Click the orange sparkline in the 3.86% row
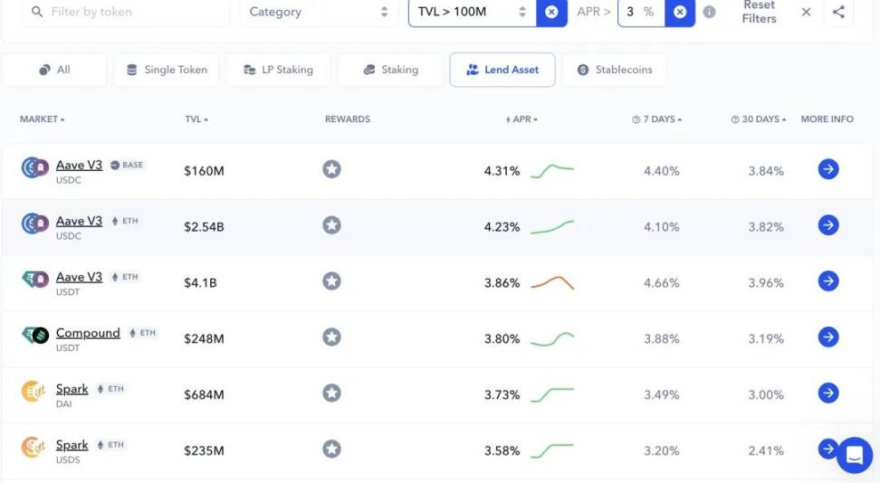Image resolution: width=880 pixels, height=483 pixels. pos(552,283)
